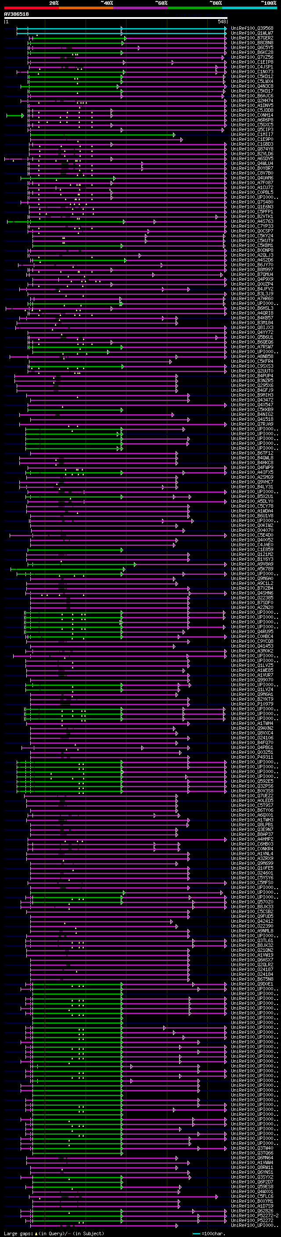Select UniRef100_Q7XZ56 label

tap(252, 57)
